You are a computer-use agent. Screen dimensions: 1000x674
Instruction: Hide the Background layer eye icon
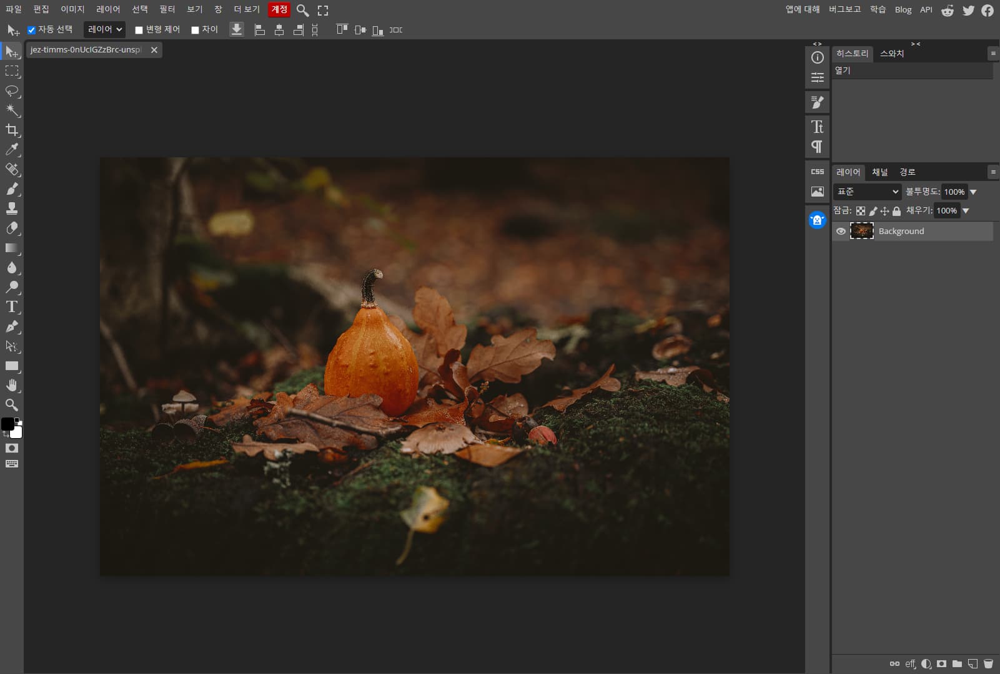coord(841,232)
